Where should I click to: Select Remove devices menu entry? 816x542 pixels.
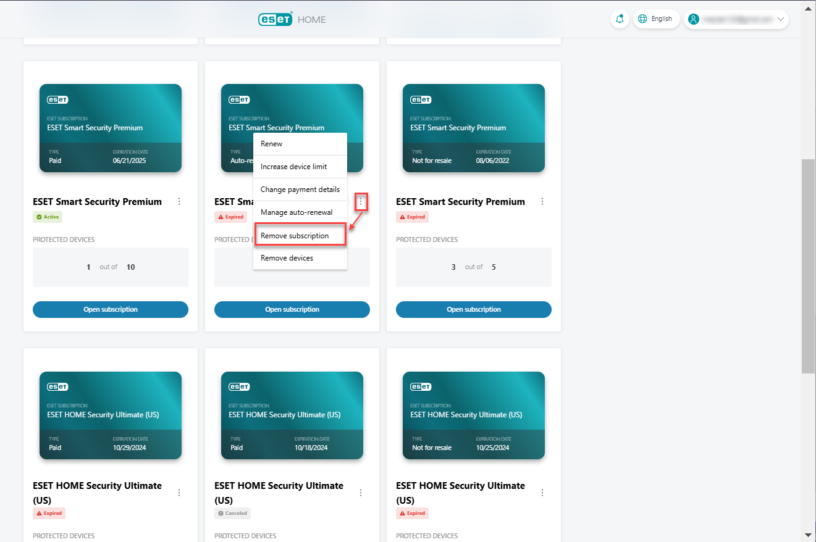(x=300, y=258)
